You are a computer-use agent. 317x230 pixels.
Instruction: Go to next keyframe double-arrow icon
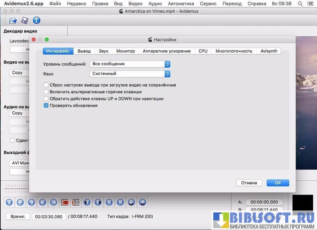pyautogui.click(x=54, y=202)
